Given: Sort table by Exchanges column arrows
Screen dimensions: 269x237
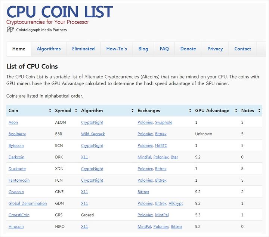Looking at the screenshot, I should coord(190,111).
